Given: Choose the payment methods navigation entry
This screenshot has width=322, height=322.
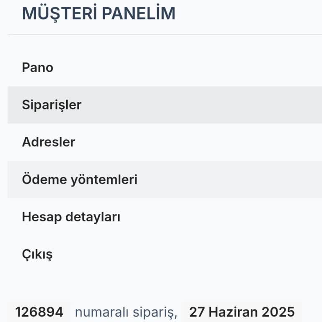Looking at the screenshot, I should [x=80, y=179].
